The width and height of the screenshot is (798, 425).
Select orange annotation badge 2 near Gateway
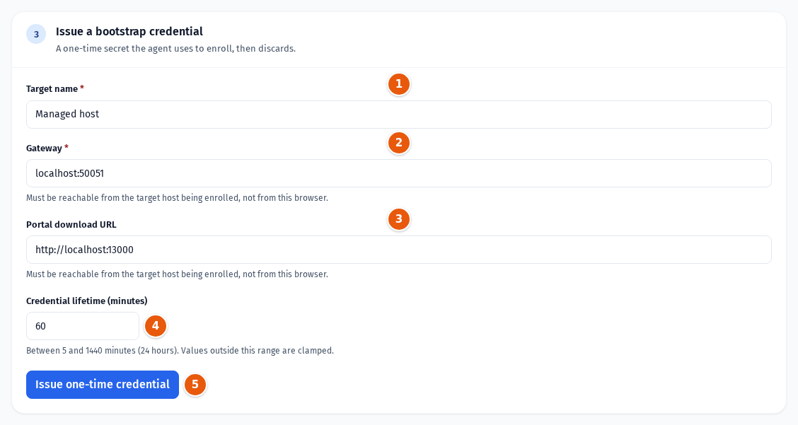[x=399, y=143]
